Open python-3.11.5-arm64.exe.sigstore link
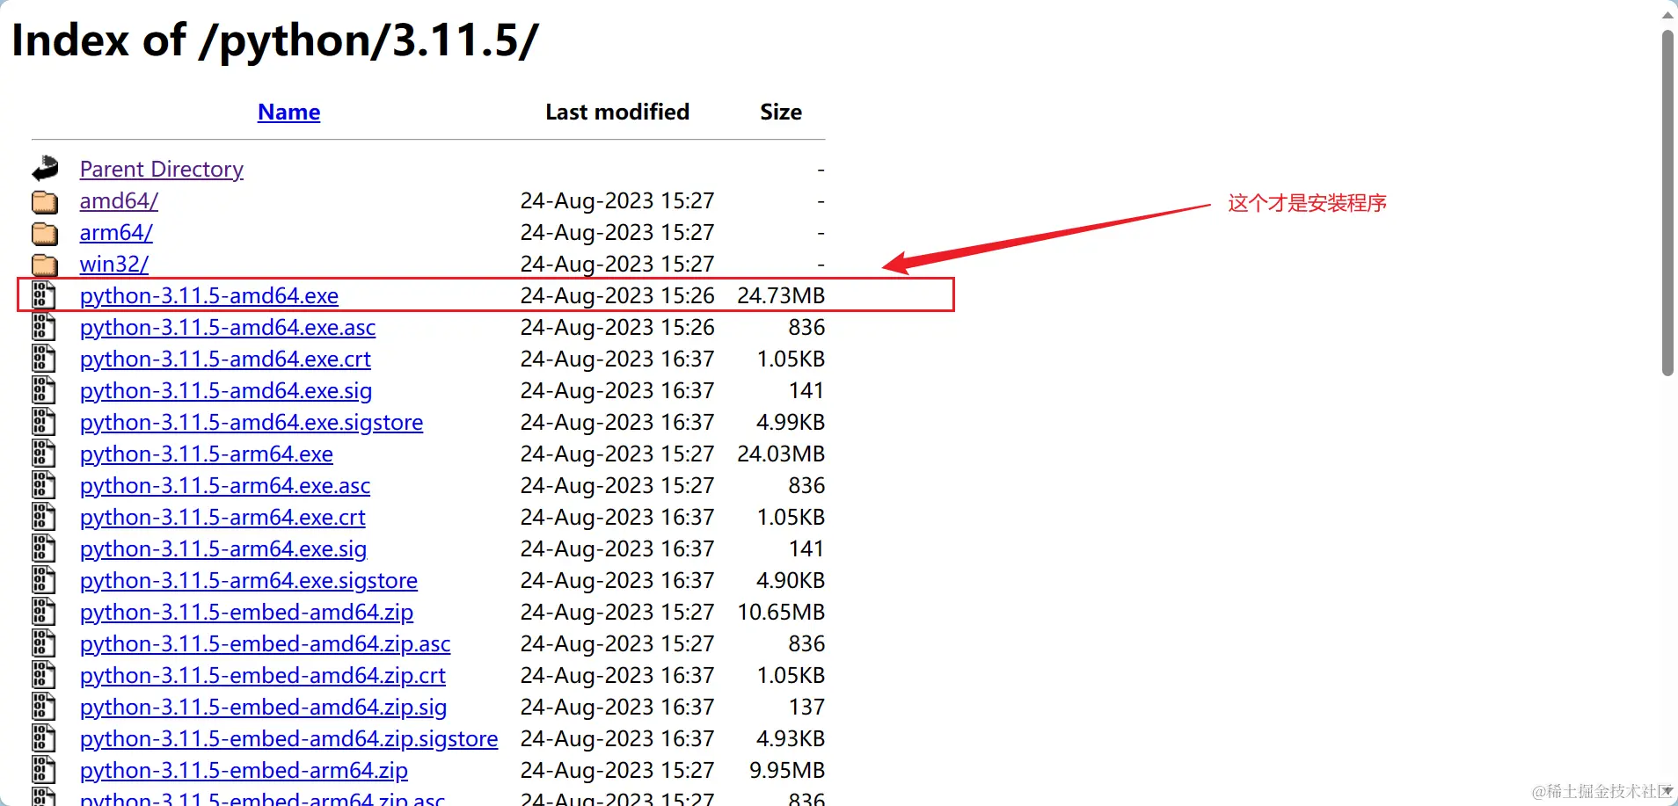Screen dimensions: 1678x806 pyautogui.click(x=249, y=580)
